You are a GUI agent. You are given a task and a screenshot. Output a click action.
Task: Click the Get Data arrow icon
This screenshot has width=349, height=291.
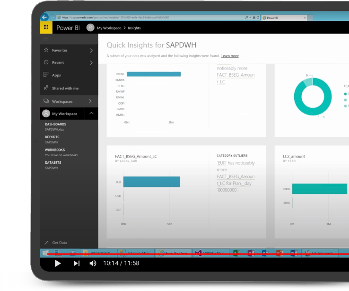pyautogui.click(x=46, y=242)
